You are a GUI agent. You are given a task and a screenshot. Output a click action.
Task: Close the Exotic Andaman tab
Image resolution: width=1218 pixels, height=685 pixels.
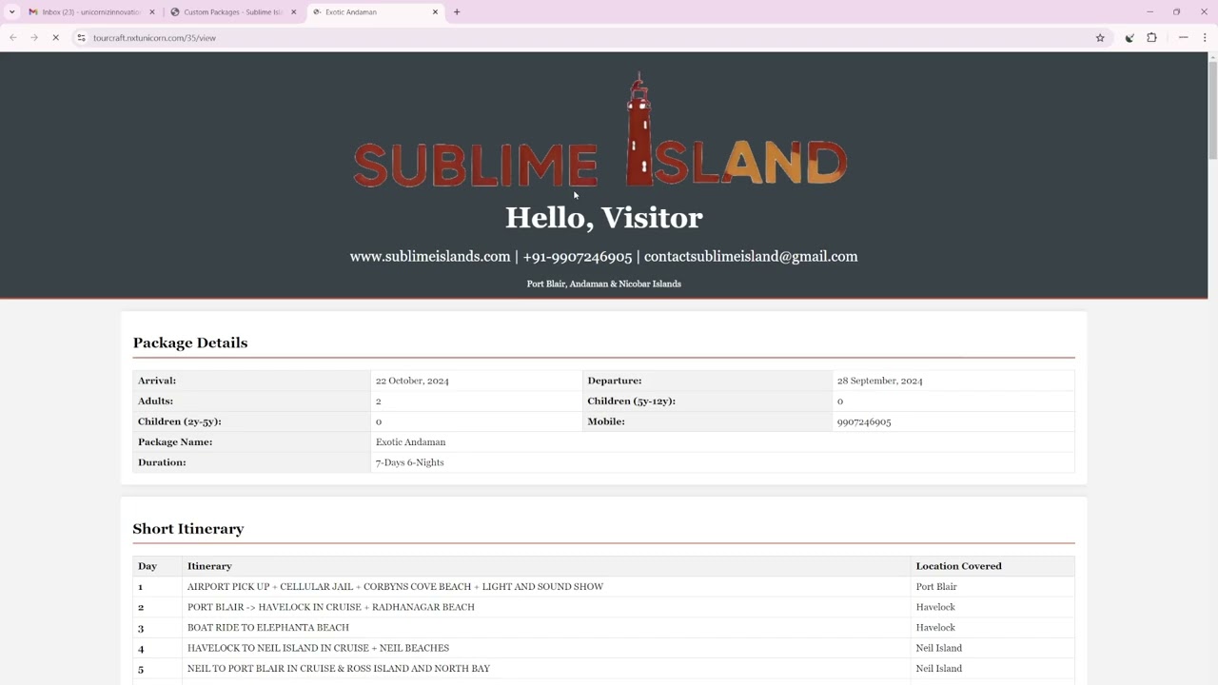[x=435, y=12]
